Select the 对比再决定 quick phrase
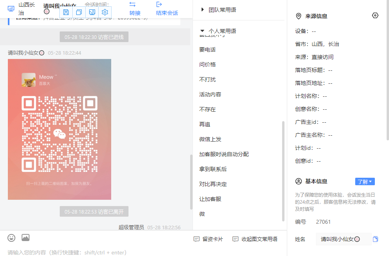Image resolution: width=389 pixels, height=256 pixels. 213,184
